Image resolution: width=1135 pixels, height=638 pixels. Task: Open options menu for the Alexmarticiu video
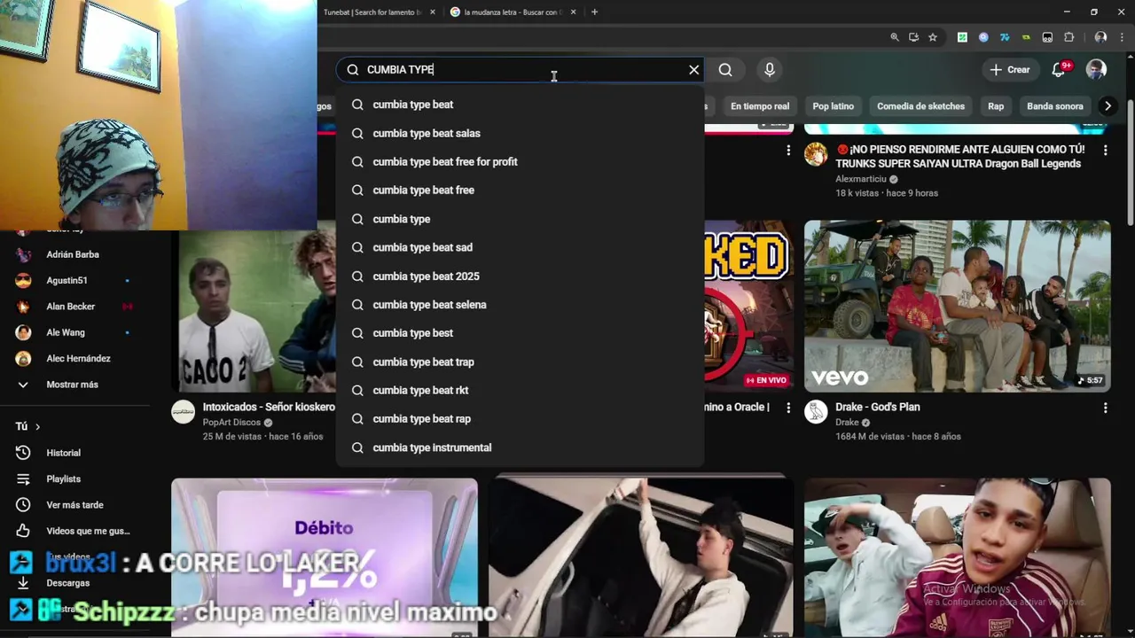click(1105, 151)
